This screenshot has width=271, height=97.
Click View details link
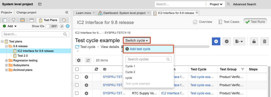tap(110, 47)
